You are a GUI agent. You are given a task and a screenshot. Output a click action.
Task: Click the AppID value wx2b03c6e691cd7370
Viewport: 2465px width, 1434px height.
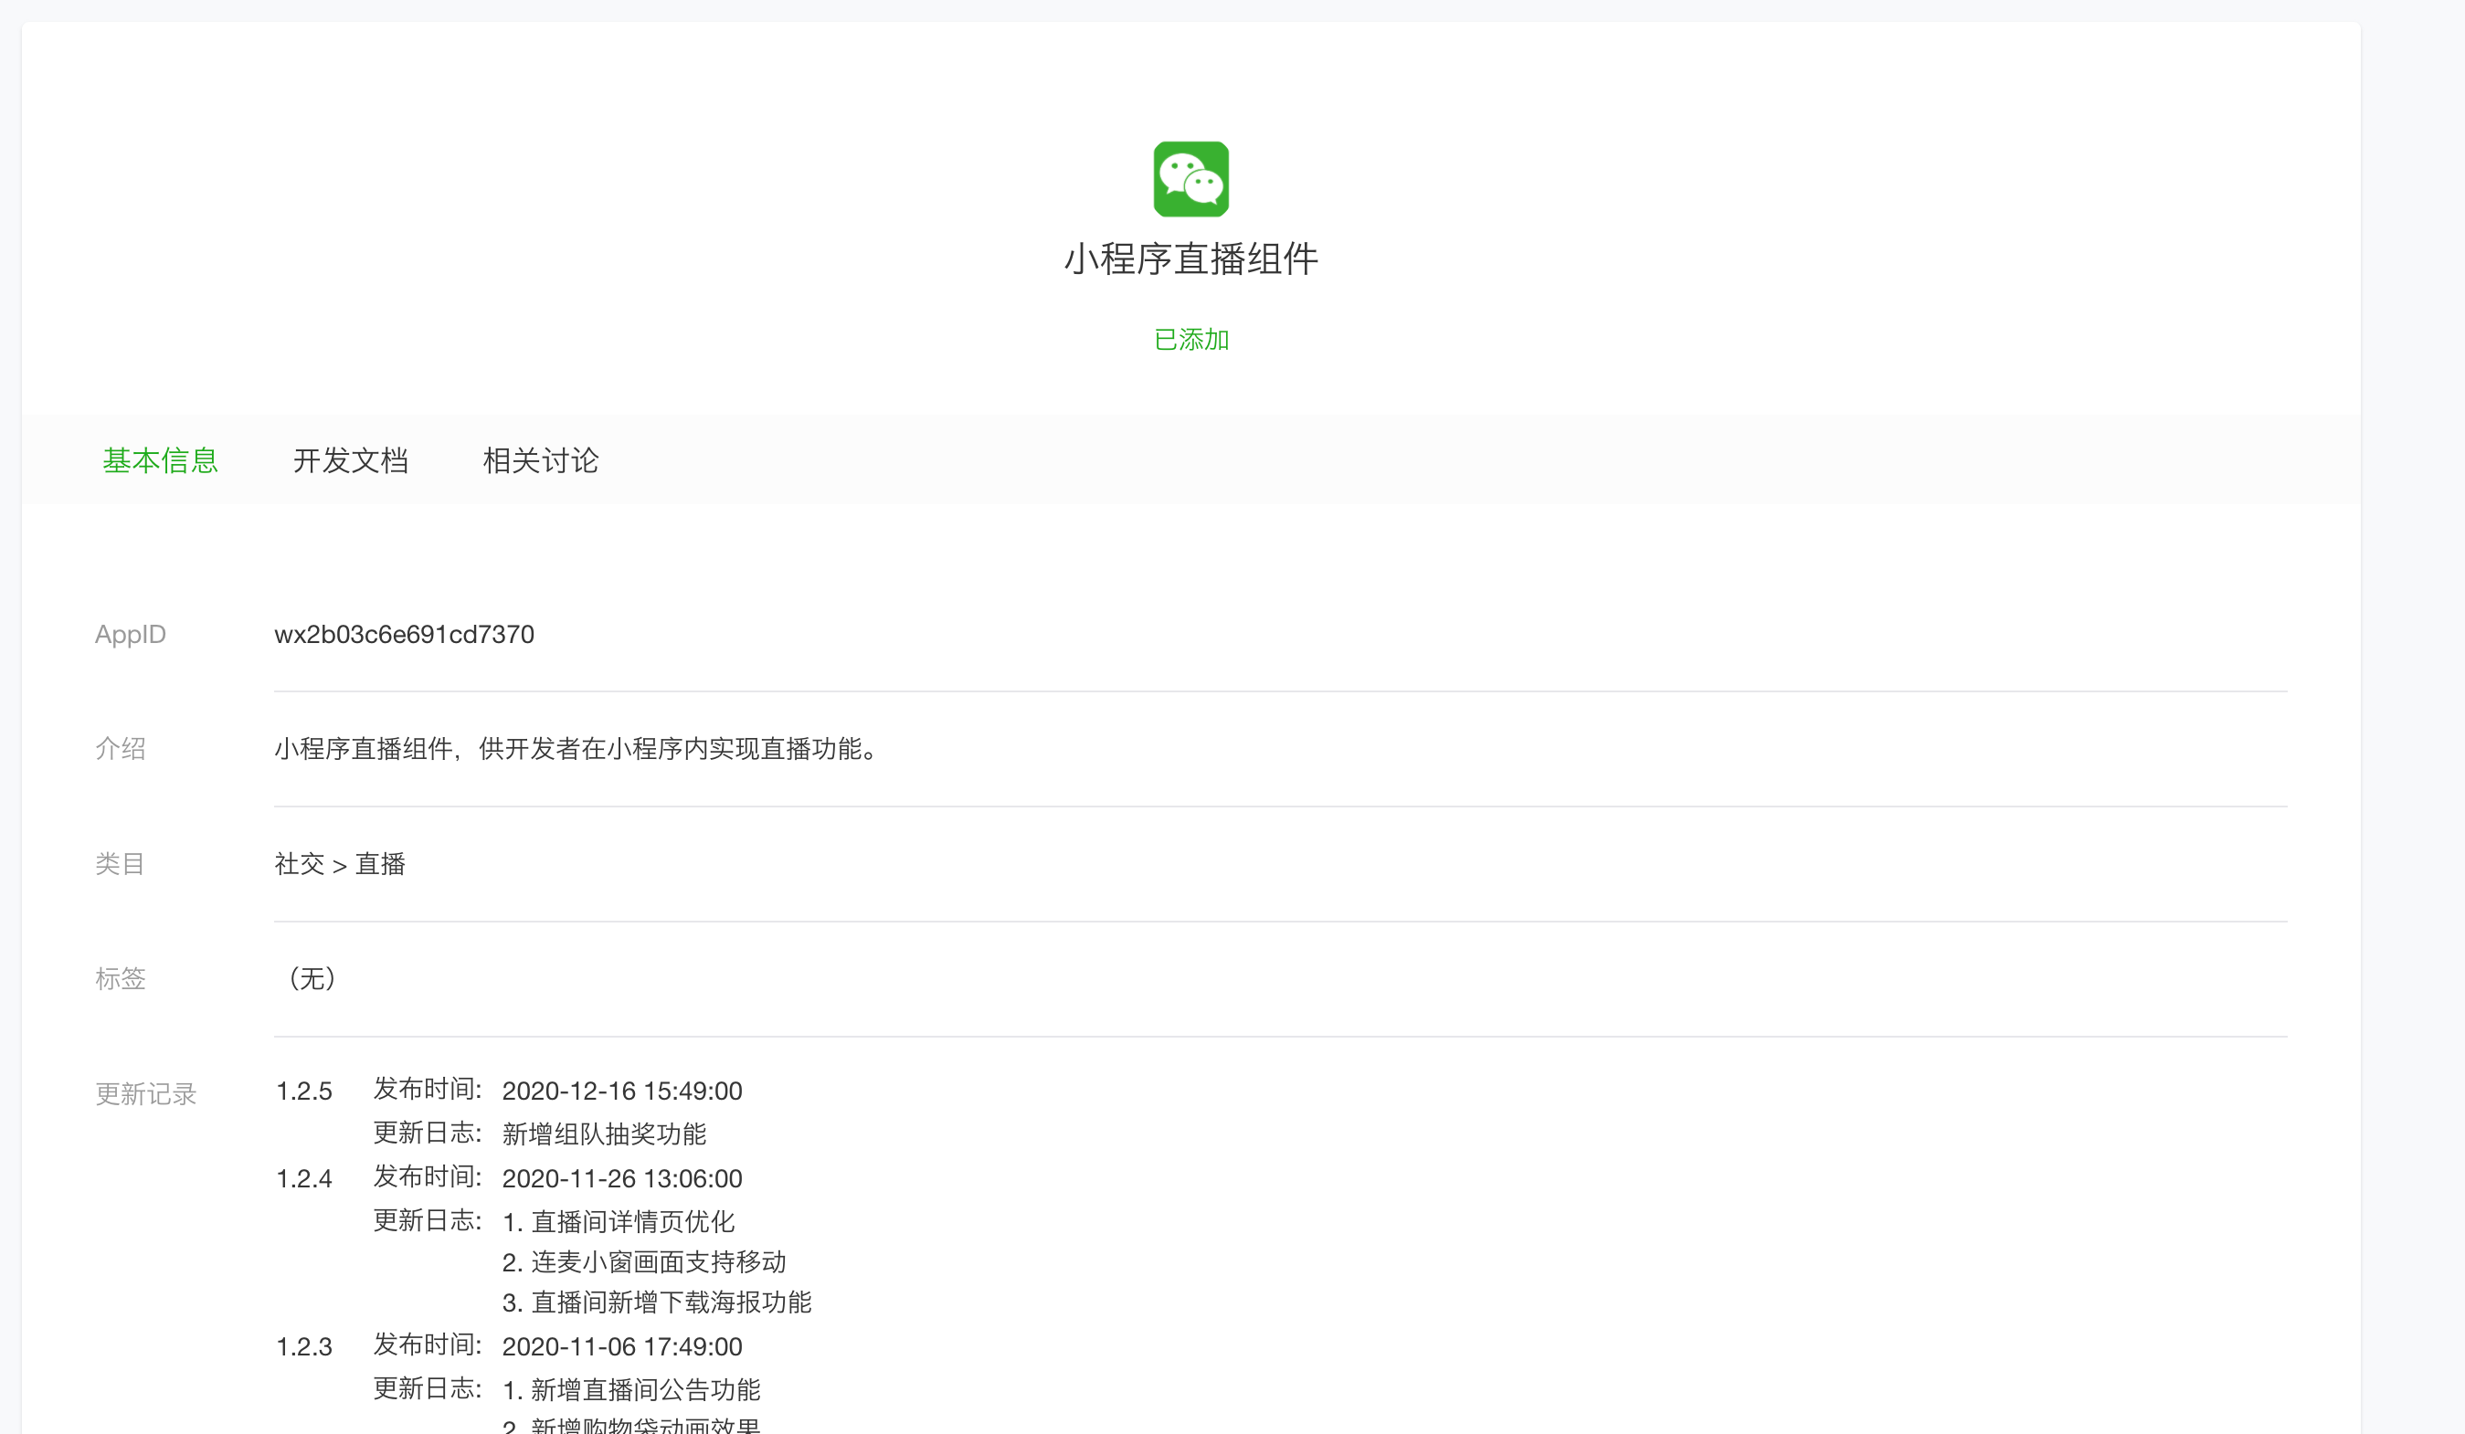point(404,635)
